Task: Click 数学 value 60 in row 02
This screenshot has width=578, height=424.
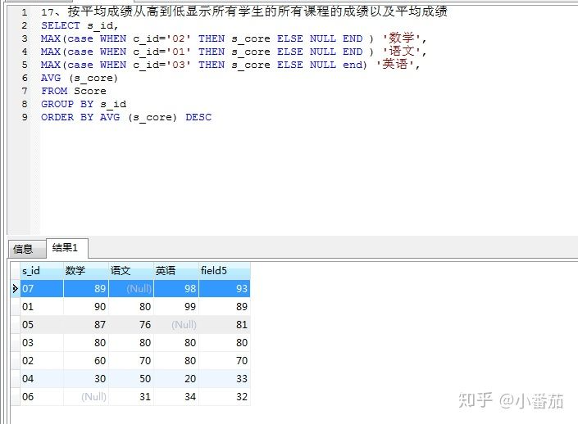Action: pyautogui.click(x=86, y=361)
